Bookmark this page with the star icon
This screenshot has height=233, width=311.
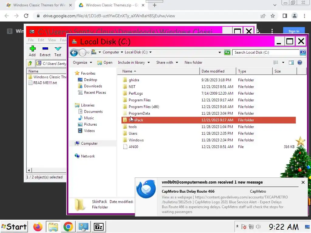click(273, 16)
